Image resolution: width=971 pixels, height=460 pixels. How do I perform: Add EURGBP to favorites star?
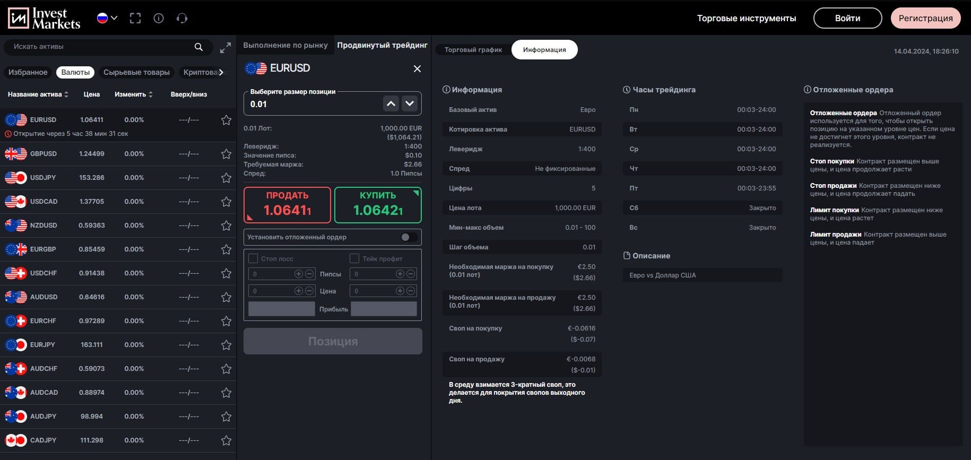click(226, 249)
